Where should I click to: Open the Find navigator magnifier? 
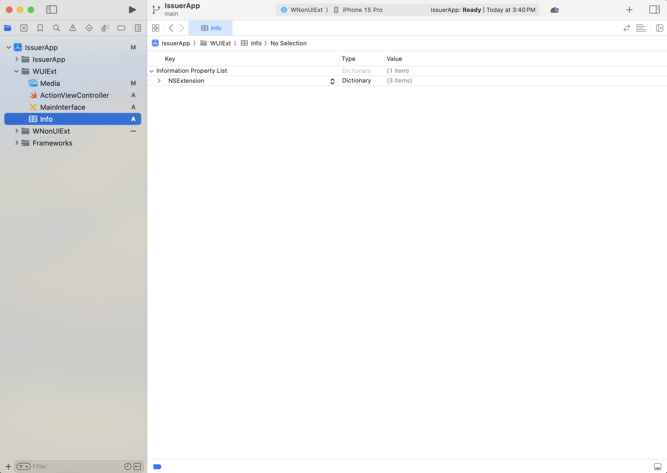click(56, 28)
